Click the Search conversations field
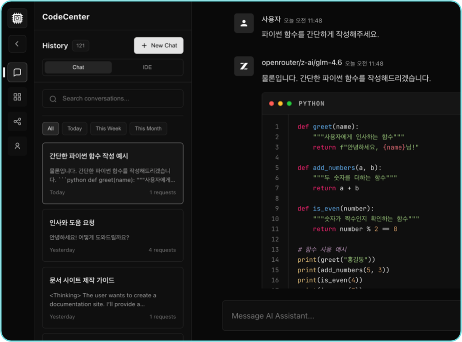 (113, 99)
